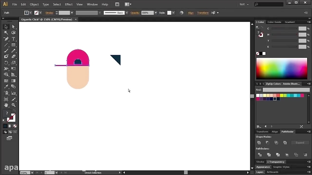
Task: Select the Column Graph tool
Action: [x=13, y=93]
